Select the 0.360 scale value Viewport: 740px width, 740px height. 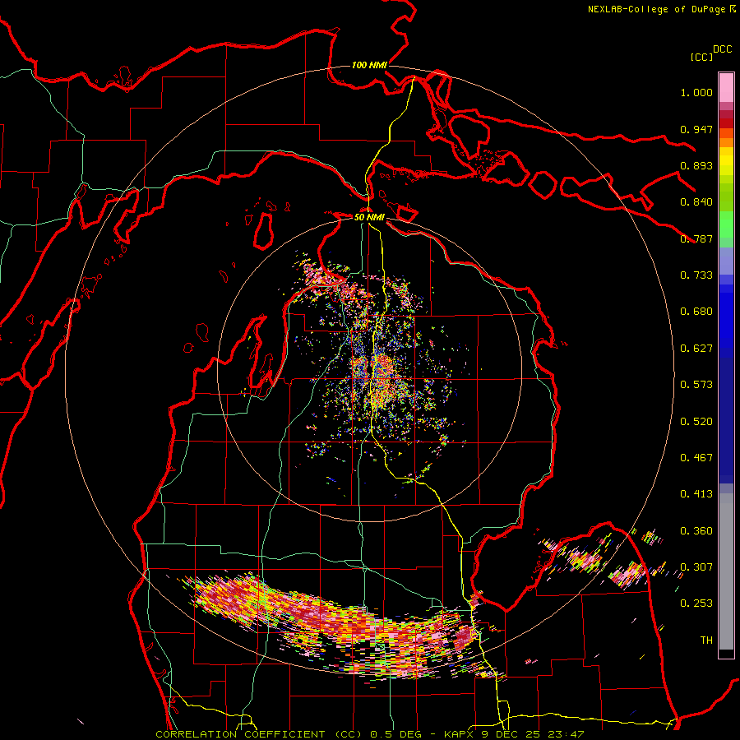click(696, 531)
